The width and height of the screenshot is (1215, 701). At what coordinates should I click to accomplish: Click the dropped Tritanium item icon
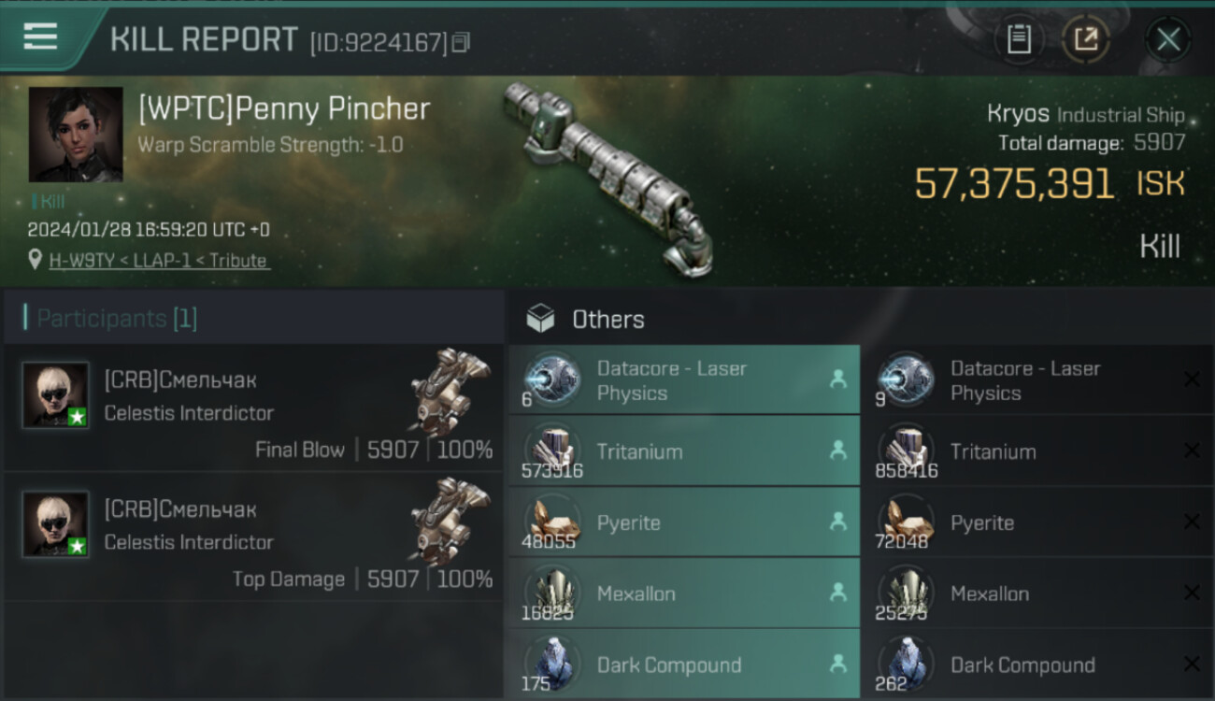[x=551, y=450]
